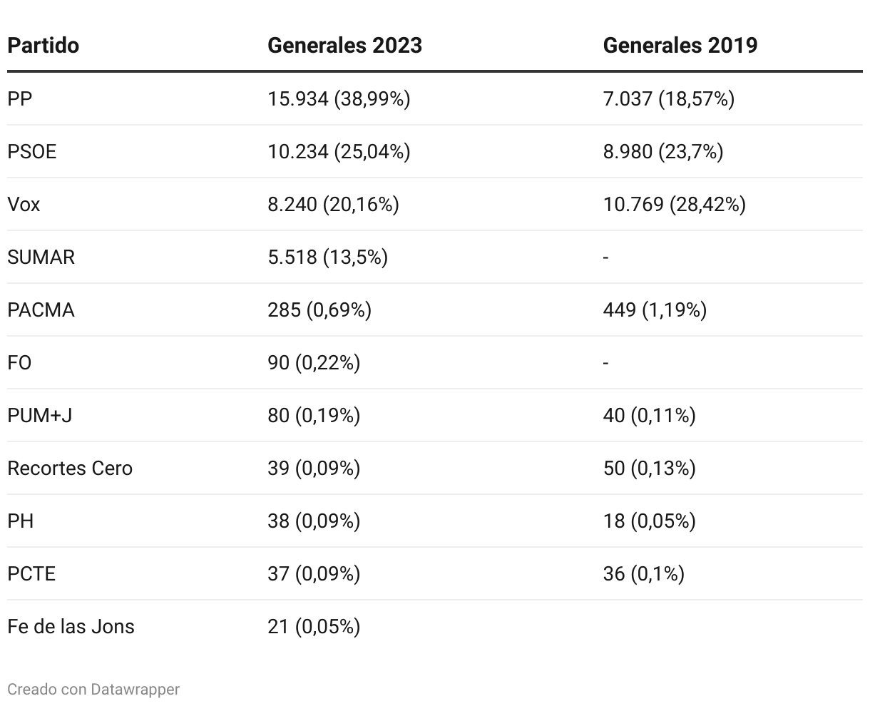
Task: Click the SUMAR row label
Action: click(x=41, y=257)
